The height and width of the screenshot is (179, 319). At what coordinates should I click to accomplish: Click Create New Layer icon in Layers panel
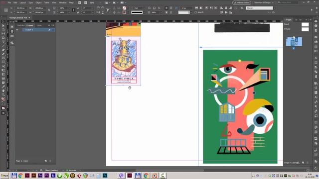(45, 161)
